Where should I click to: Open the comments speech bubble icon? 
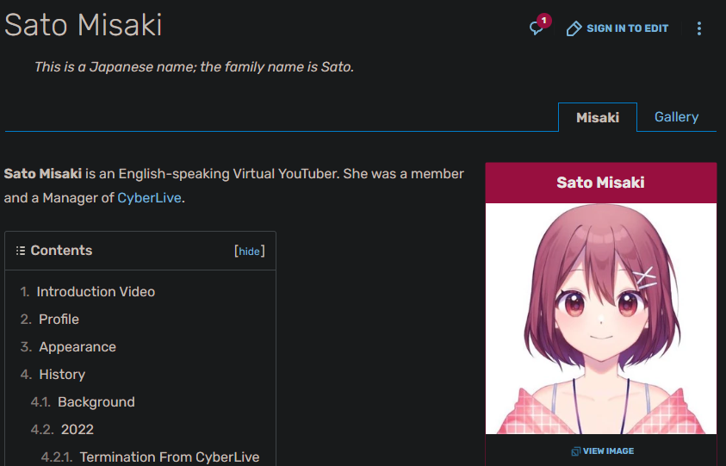[536, 28]
